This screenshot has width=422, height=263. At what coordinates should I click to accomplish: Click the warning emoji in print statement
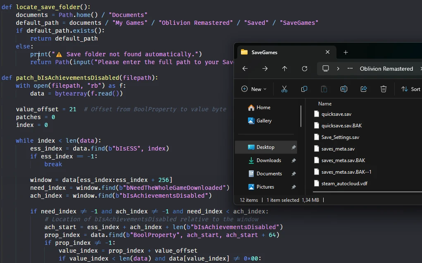[59, 55]
